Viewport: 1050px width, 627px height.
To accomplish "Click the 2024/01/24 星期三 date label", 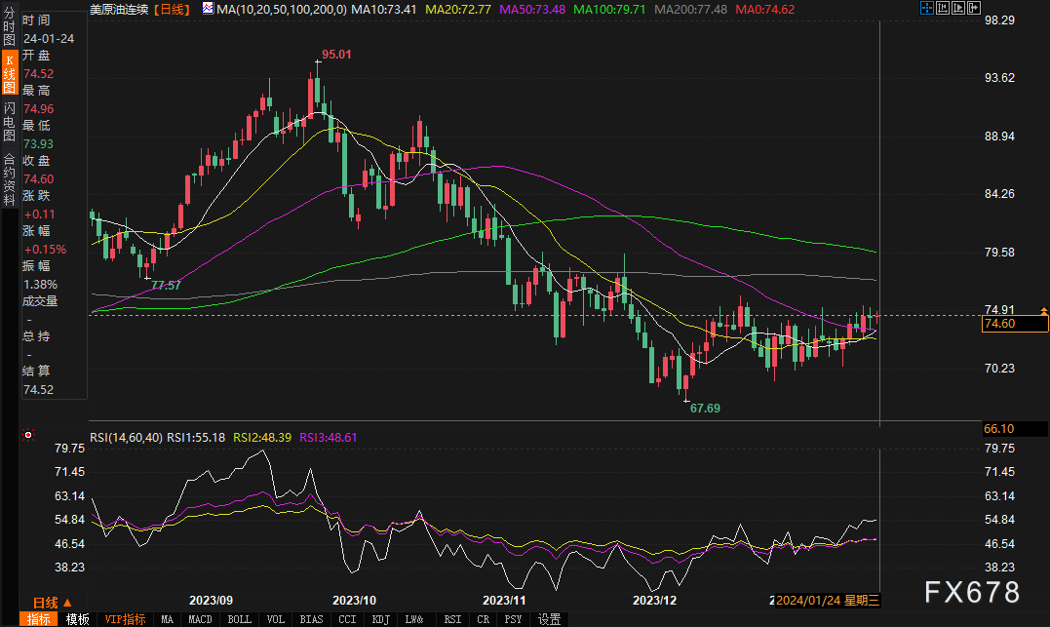I will click(x=827, y=601).
